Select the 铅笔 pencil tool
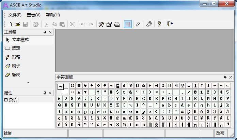The width and height of the screenshot is (237, 140). (x=16, y=57)
